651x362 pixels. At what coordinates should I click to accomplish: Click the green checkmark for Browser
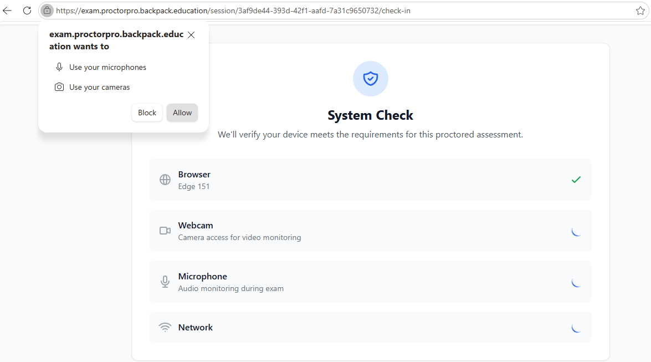point(576,180)
